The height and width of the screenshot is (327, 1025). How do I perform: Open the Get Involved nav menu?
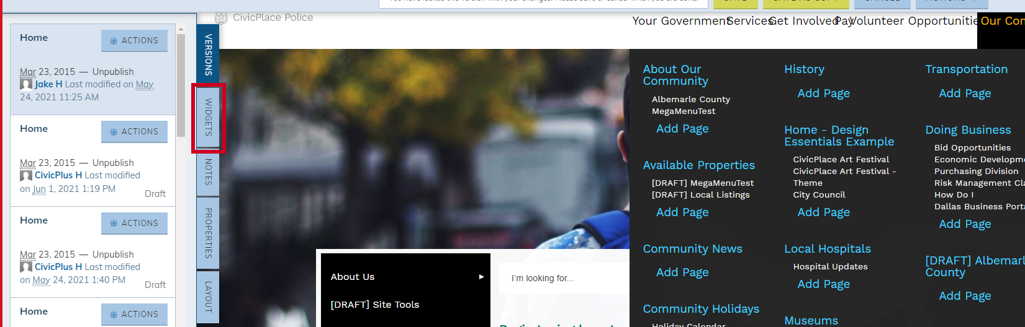(x=803, y=21)
